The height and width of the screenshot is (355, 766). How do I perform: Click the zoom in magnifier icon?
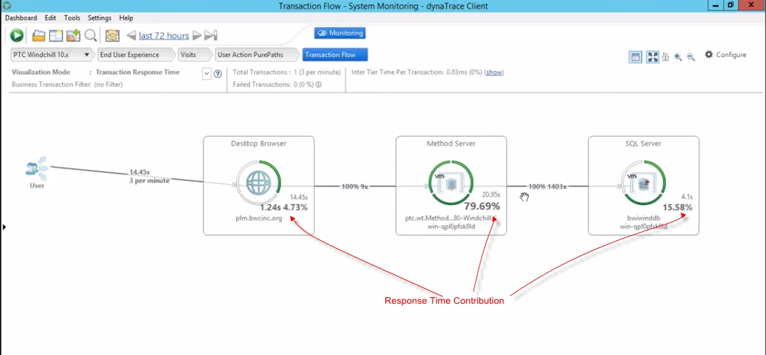tap(678, 56)
